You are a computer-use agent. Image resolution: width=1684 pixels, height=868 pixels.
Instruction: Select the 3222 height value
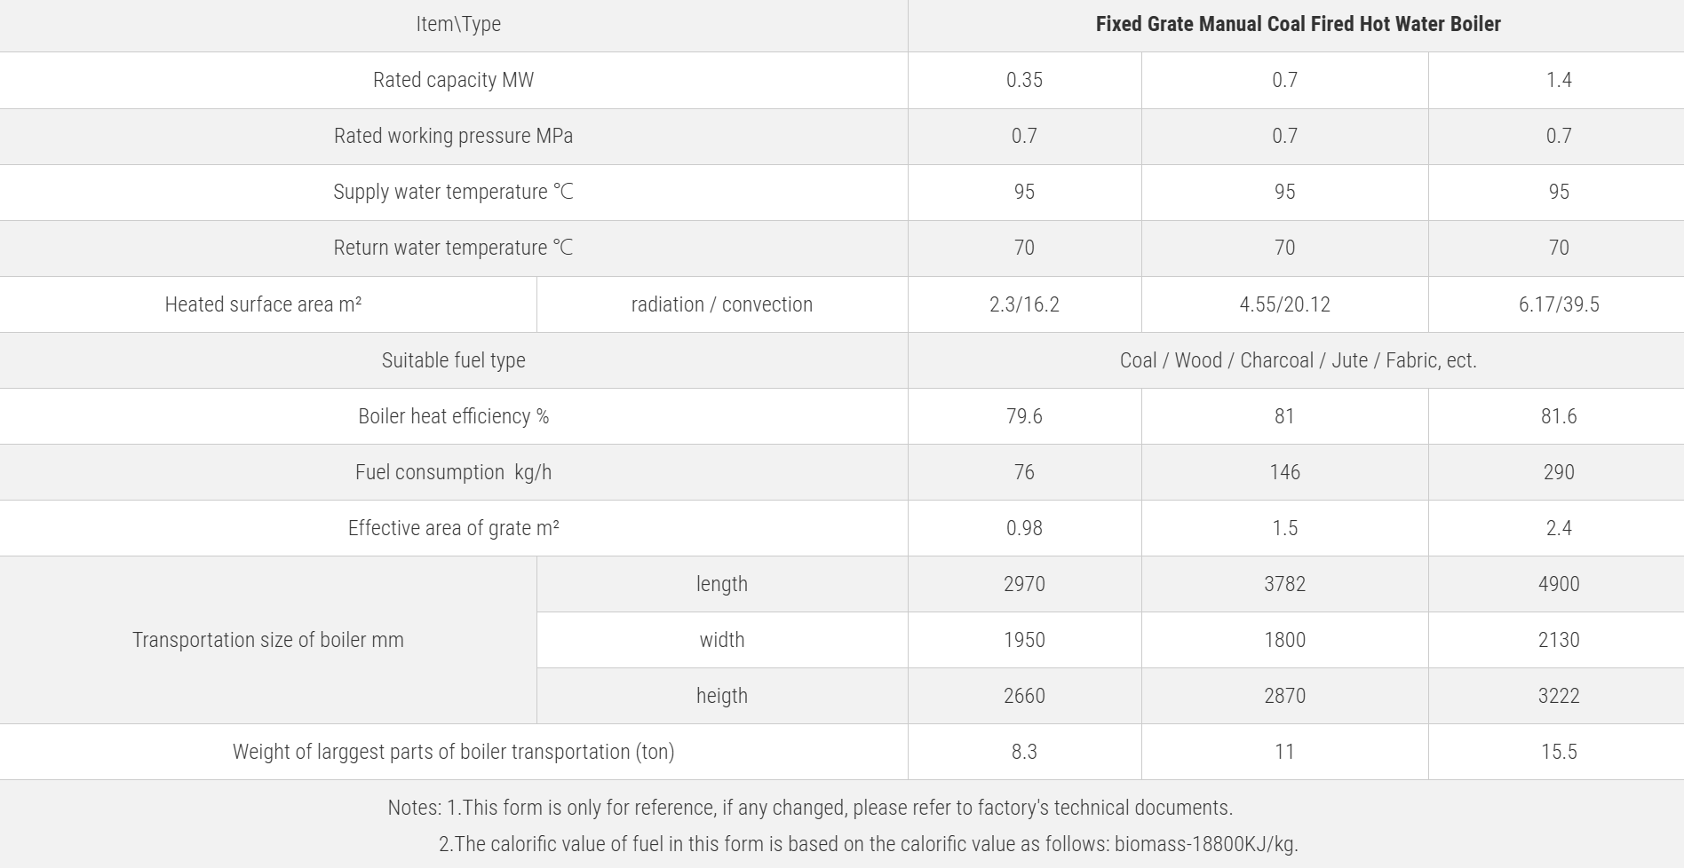[x=1558, y=696]
